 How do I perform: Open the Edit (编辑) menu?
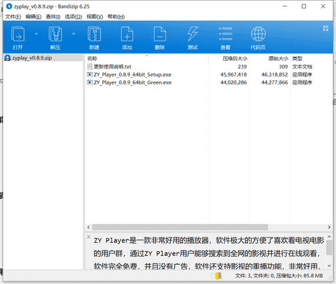[33, 16]
